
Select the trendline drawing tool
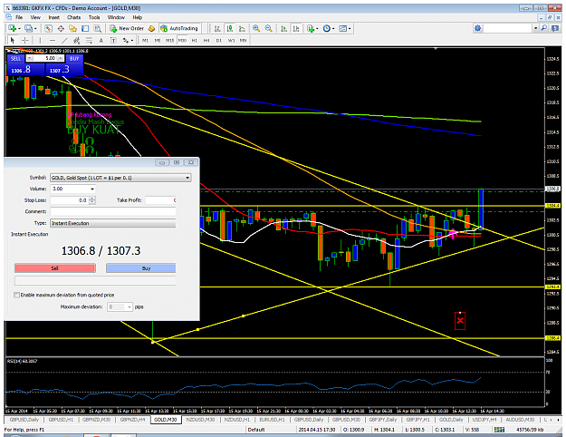64,40
